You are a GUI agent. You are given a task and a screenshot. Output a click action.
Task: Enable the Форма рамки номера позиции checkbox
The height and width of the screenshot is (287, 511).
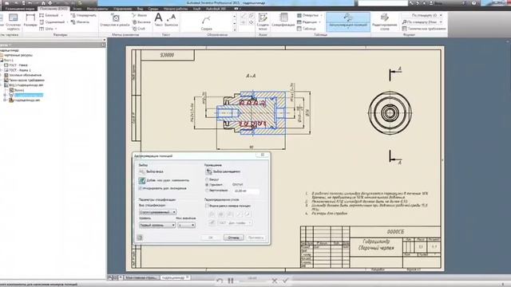tap(207, 206)
